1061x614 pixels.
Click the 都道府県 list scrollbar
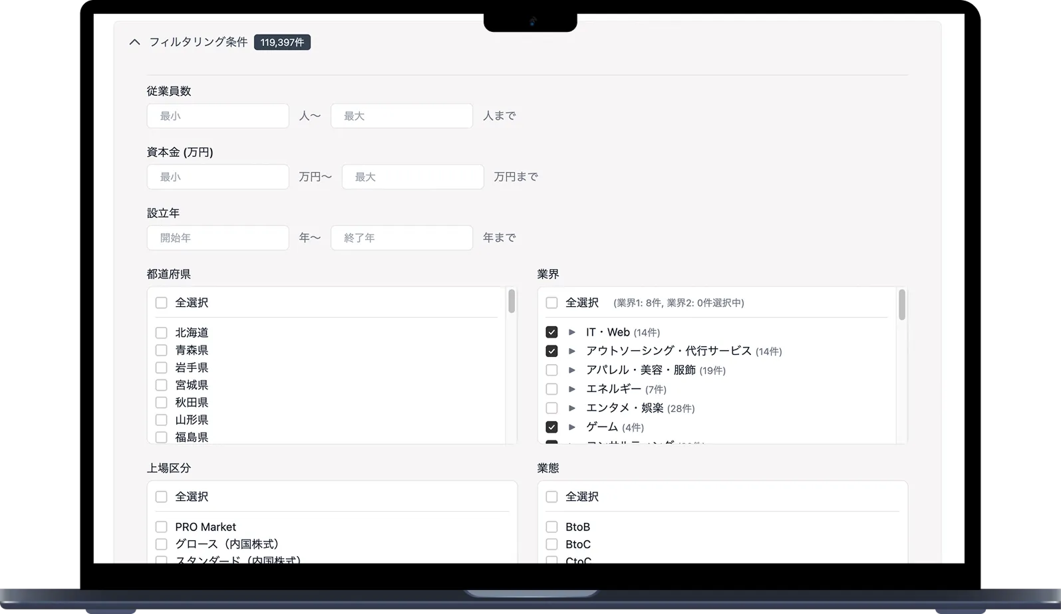512,301
